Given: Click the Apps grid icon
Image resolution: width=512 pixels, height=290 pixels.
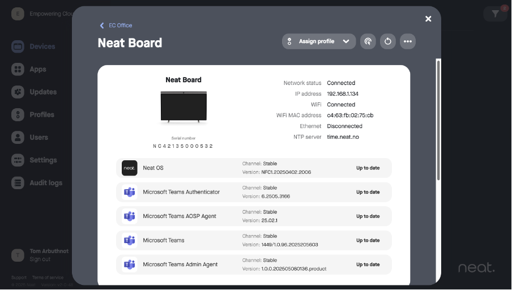Looking at the screenshot, I should coord(18,69).
